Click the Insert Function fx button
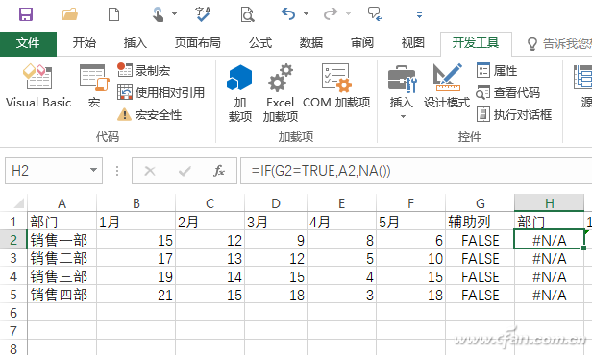This screenshot has width=592, height=355. coord(219,171)
